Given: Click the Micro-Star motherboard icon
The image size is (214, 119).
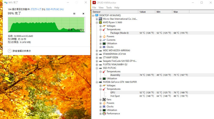Looking at the screenshot, I should [x=100, y=19].
